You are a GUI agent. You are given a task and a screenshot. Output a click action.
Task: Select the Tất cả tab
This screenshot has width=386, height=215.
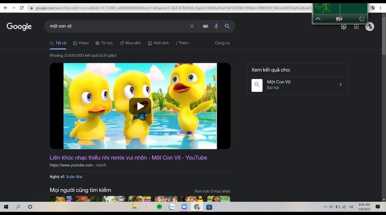pos(58,43)
